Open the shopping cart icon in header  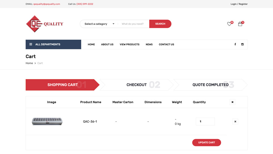[x=240, y=24]
